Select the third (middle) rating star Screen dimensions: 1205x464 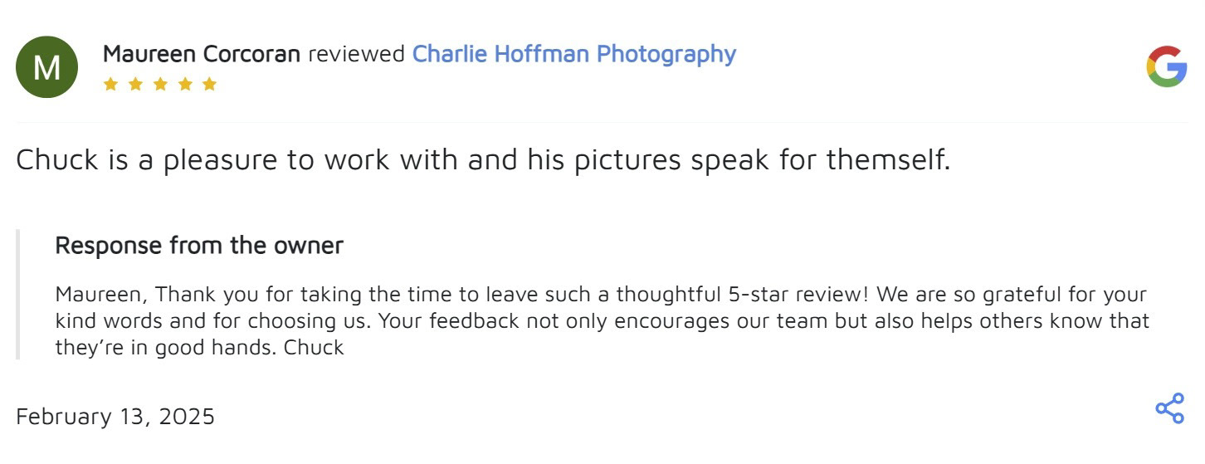160,84
